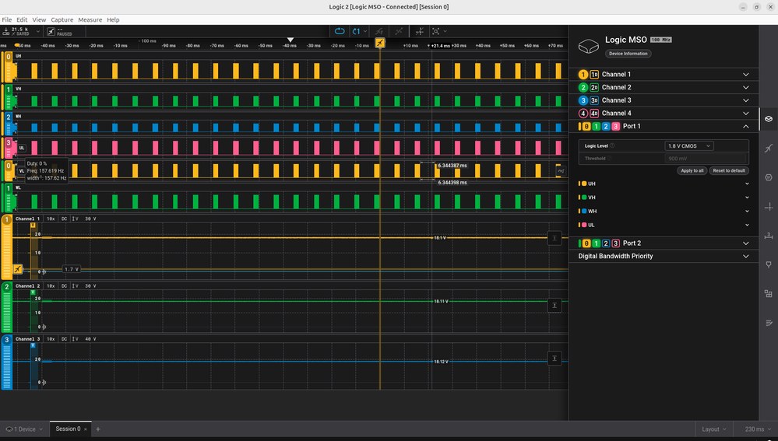The image size is (778, 441).
Task: Click the yellow trigger marker on the timeline
Action: (x=379, y=43)
